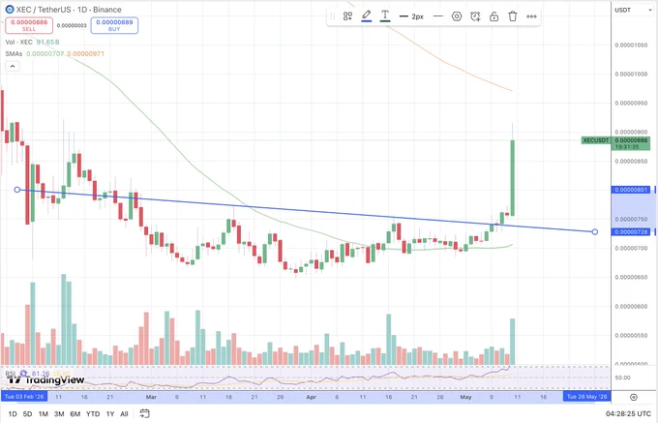Set range to YTD
Screen dimensions: 658x423
click(x=93, y=413)
